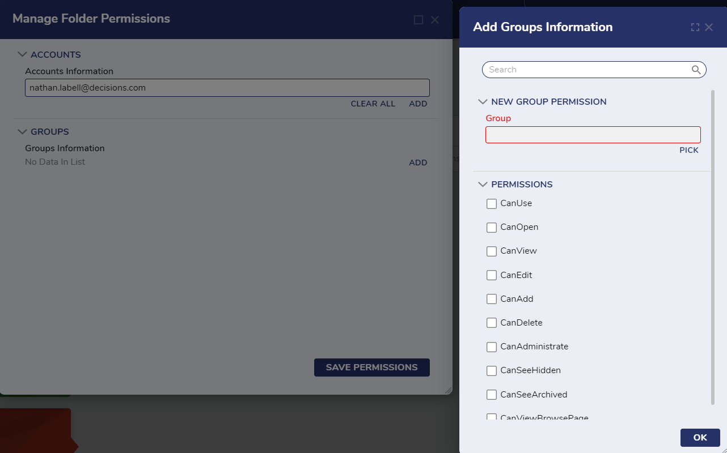Collapse the New Group Permission section
727x453 pixels.
(483, 102)
